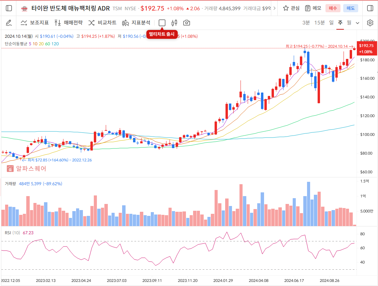
Task: Select the pencil drawing tool
Action: tap(9, 23)
